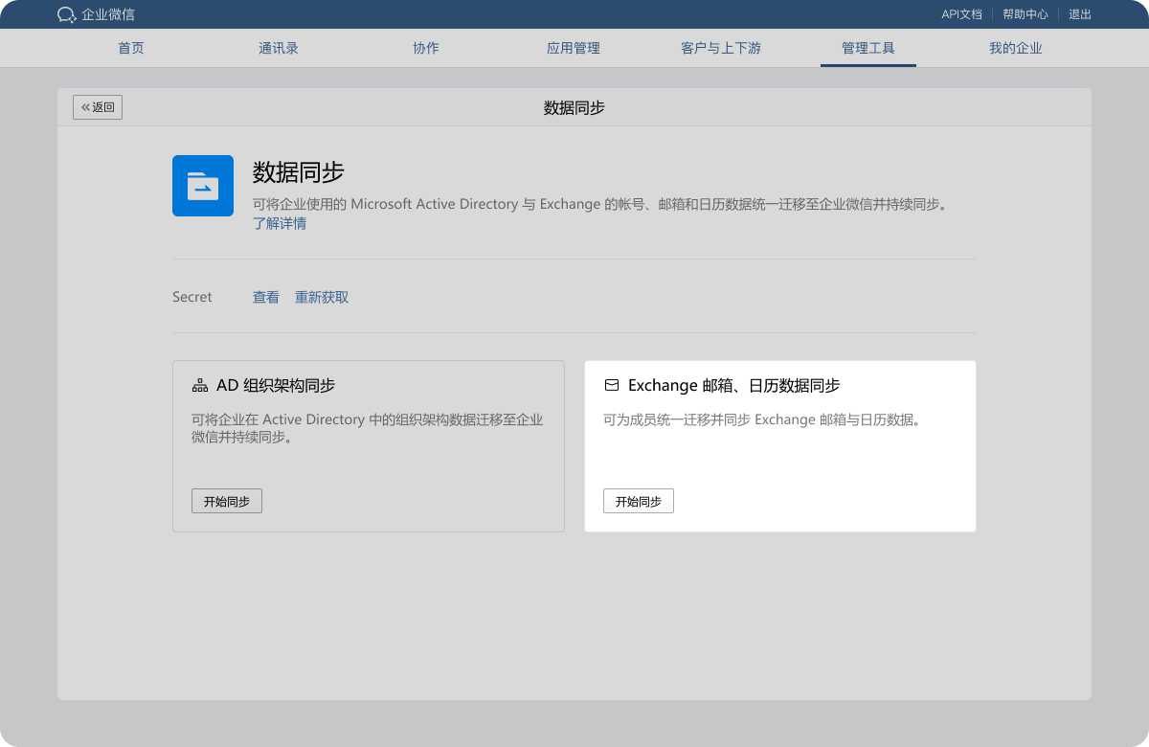View the Secret via 查看
The image size is (1149, 747).
(x=266, y=297)
